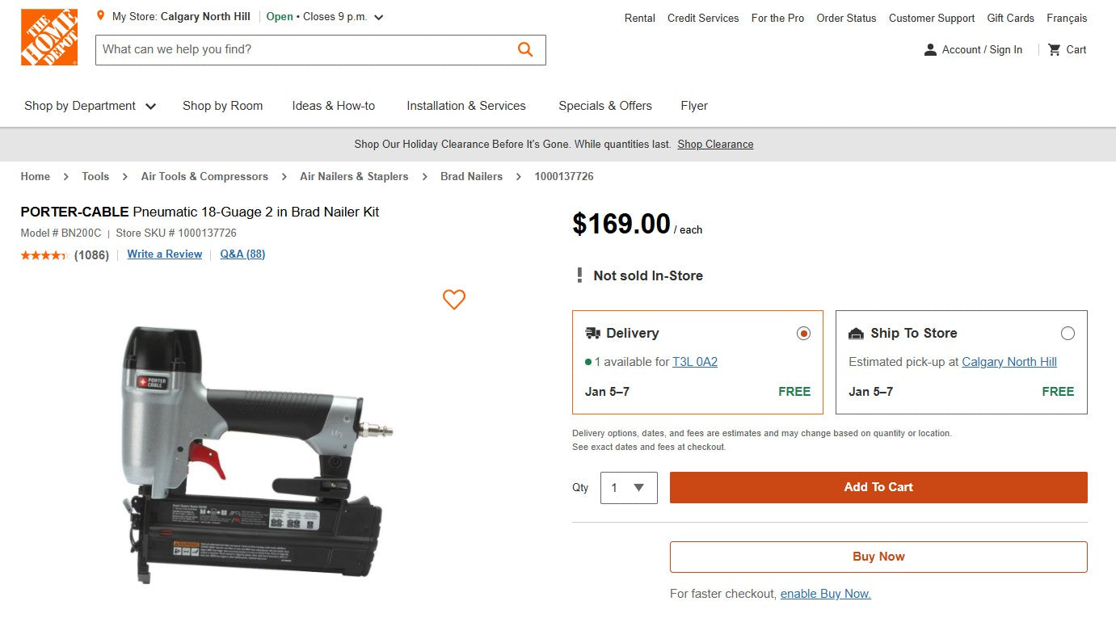Click the location pin beside My Store

tap(100, 15)
